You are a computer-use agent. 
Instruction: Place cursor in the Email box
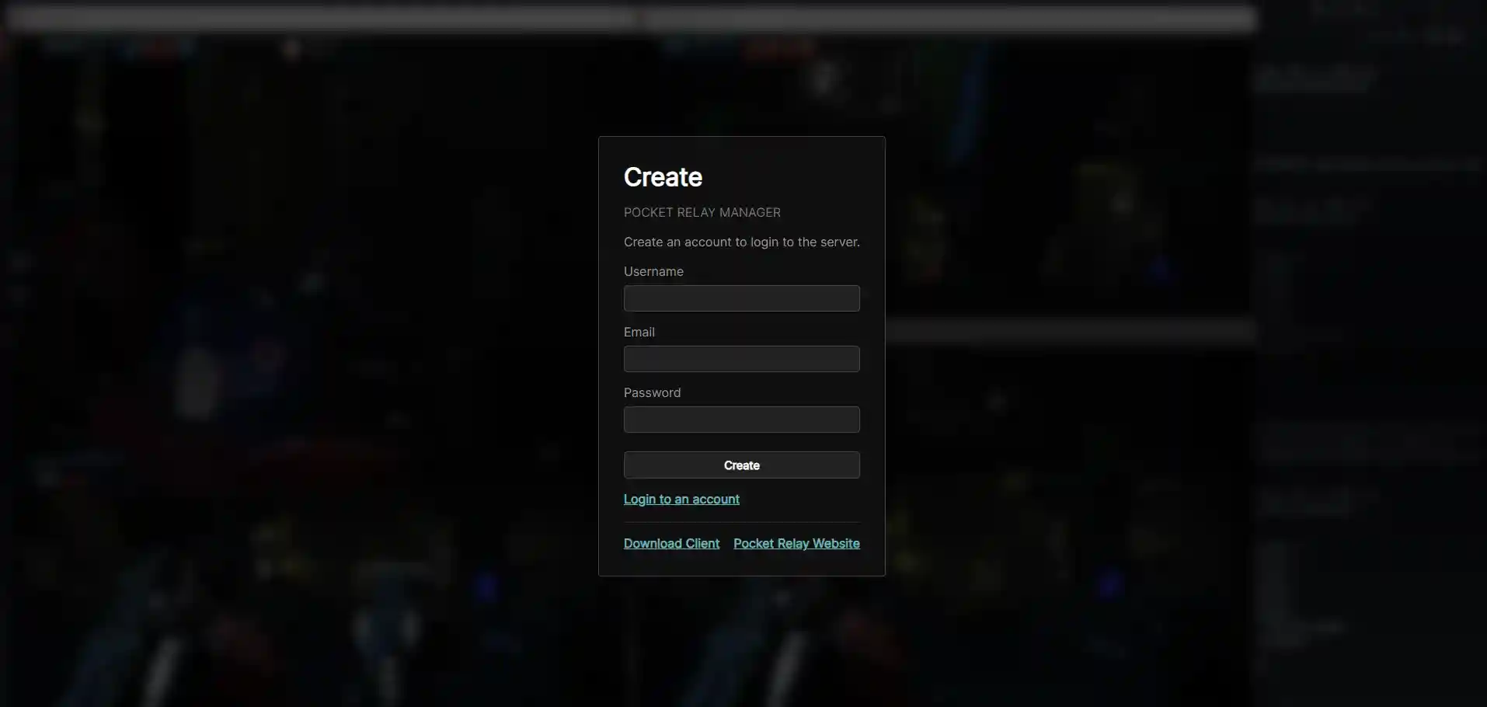[x=740, y=358]
